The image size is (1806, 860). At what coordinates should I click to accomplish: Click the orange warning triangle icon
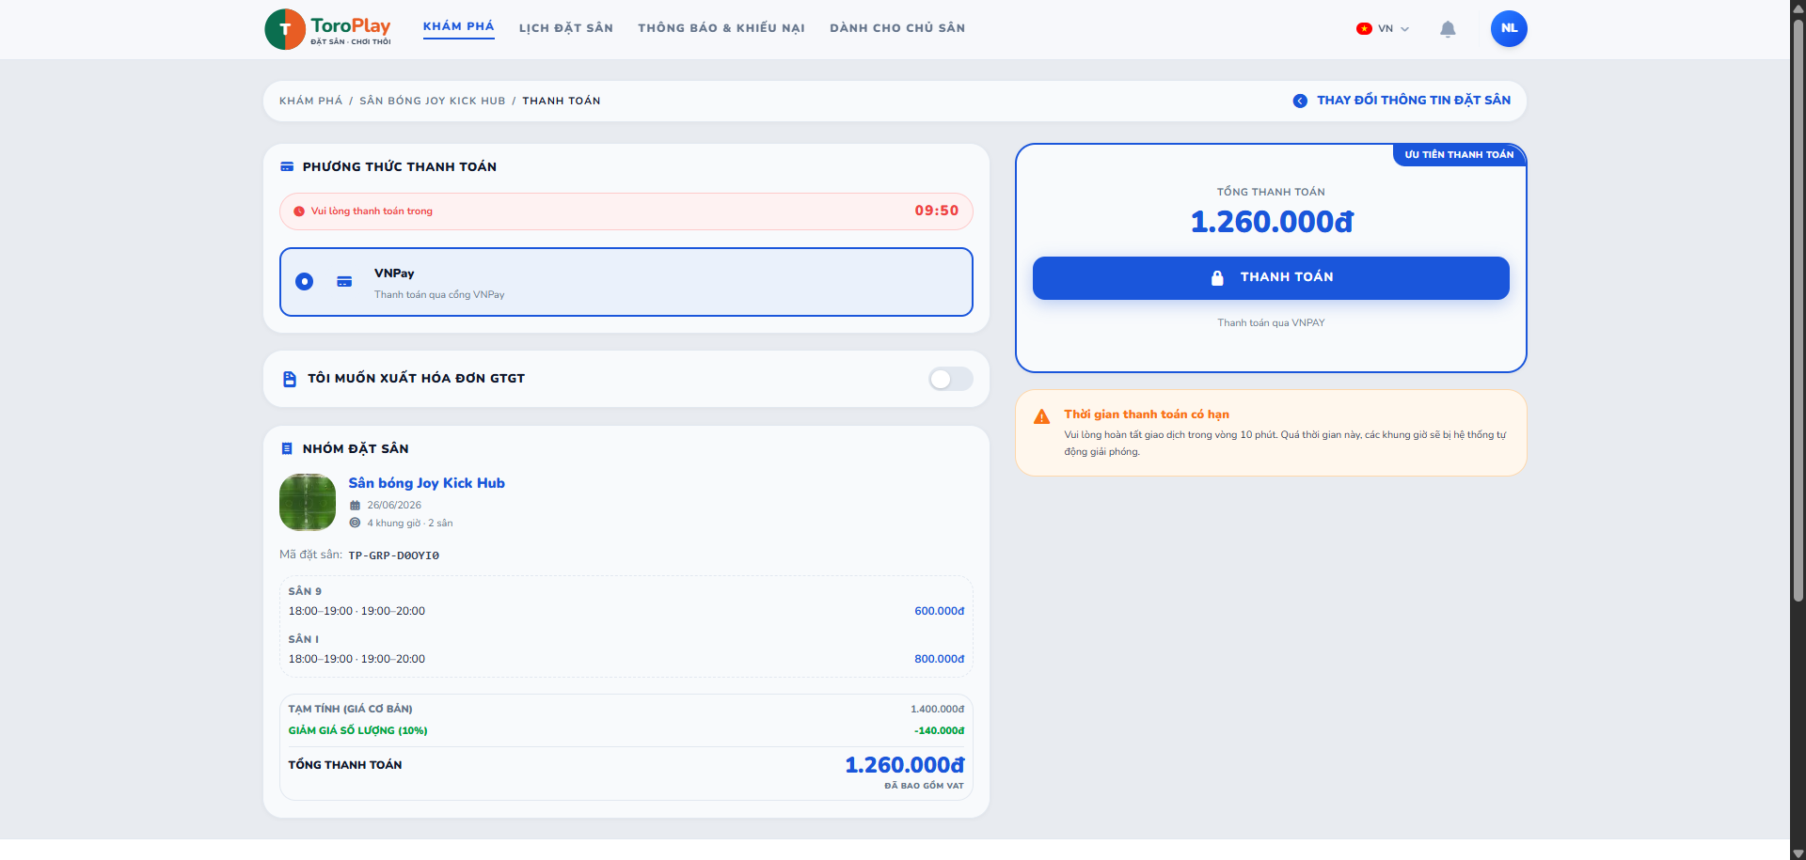(1041, 416)
